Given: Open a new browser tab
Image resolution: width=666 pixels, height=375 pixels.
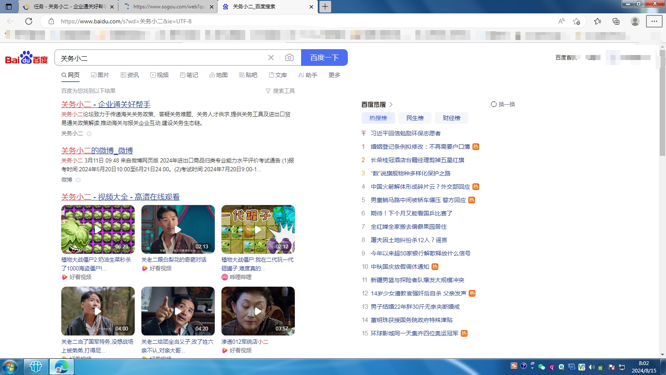Looking at the screenshot, I should tap(325, 7).
